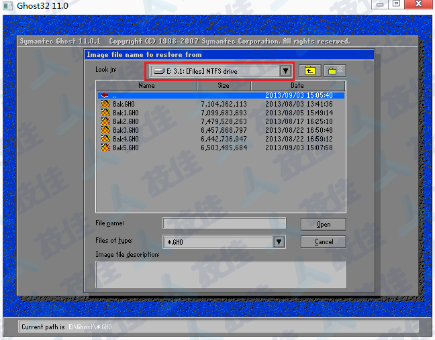Click the red parent directory arrow icon

point(105,95)
